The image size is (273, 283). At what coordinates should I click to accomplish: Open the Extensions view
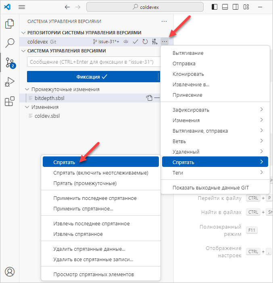[9, 102]
